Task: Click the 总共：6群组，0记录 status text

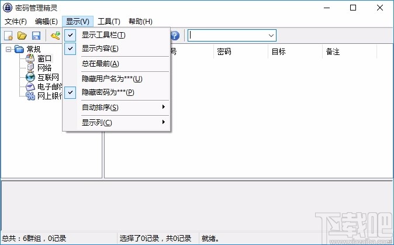Action: point(34,238)
